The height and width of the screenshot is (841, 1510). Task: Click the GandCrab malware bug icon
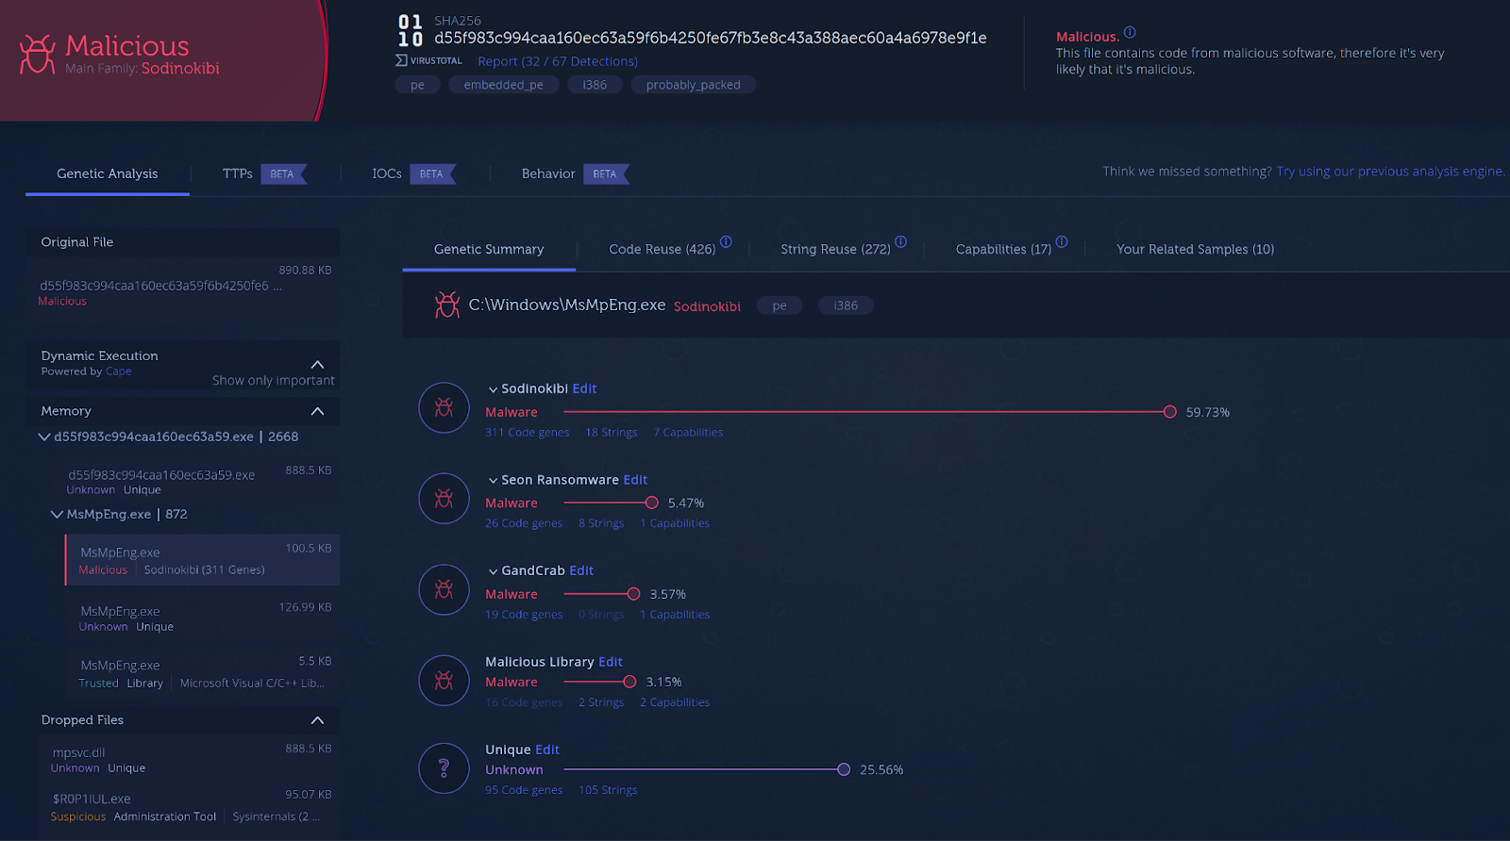click(x=444, y=589)
